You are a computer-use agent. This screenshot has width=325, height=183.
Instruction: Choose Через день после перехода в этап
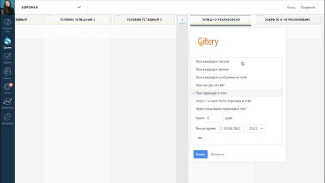237,109
